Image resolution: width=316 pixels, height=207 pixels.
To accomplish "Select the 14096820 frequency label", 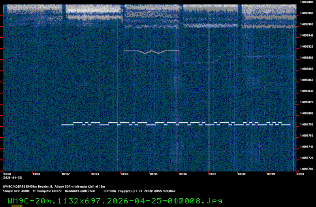I will point(307,102).
